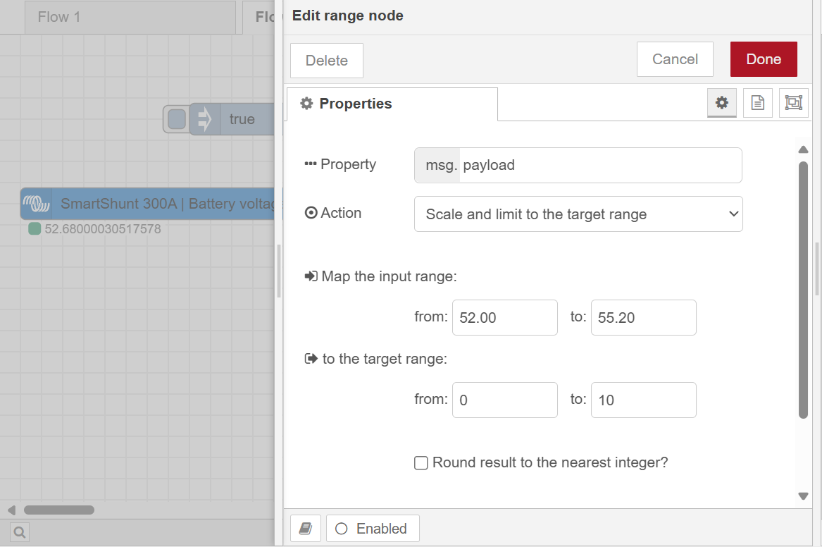Click the inject node trigger button
Screen dimensions: 822x547
(177, 119)
